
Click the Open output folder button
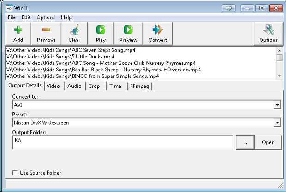[x=268, y=142]
